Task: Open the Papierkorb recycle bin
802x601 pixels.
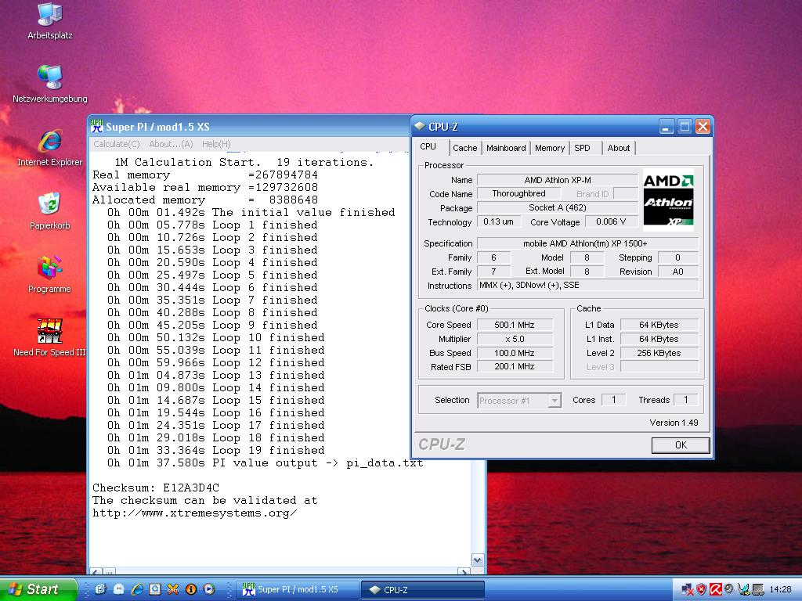Action: tap(50, 204)
